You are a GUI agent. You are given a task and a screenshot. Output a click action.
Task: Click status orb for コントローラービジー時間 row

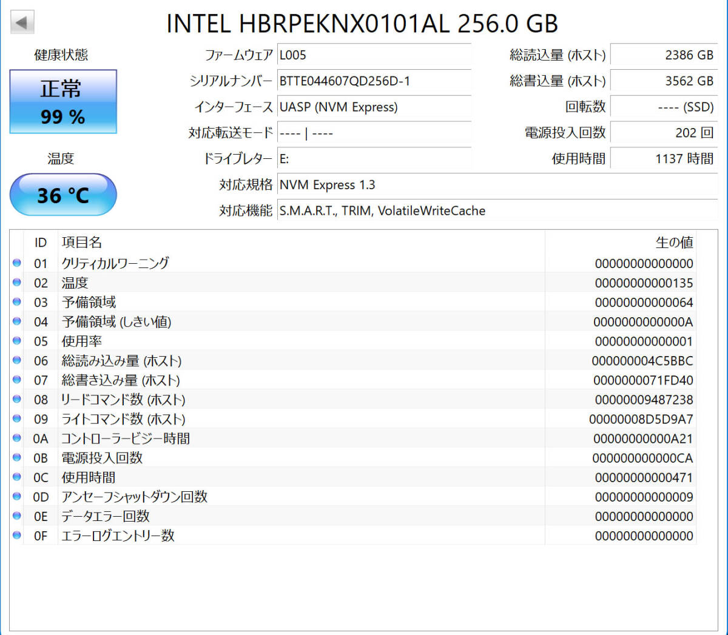click(17, 438)
